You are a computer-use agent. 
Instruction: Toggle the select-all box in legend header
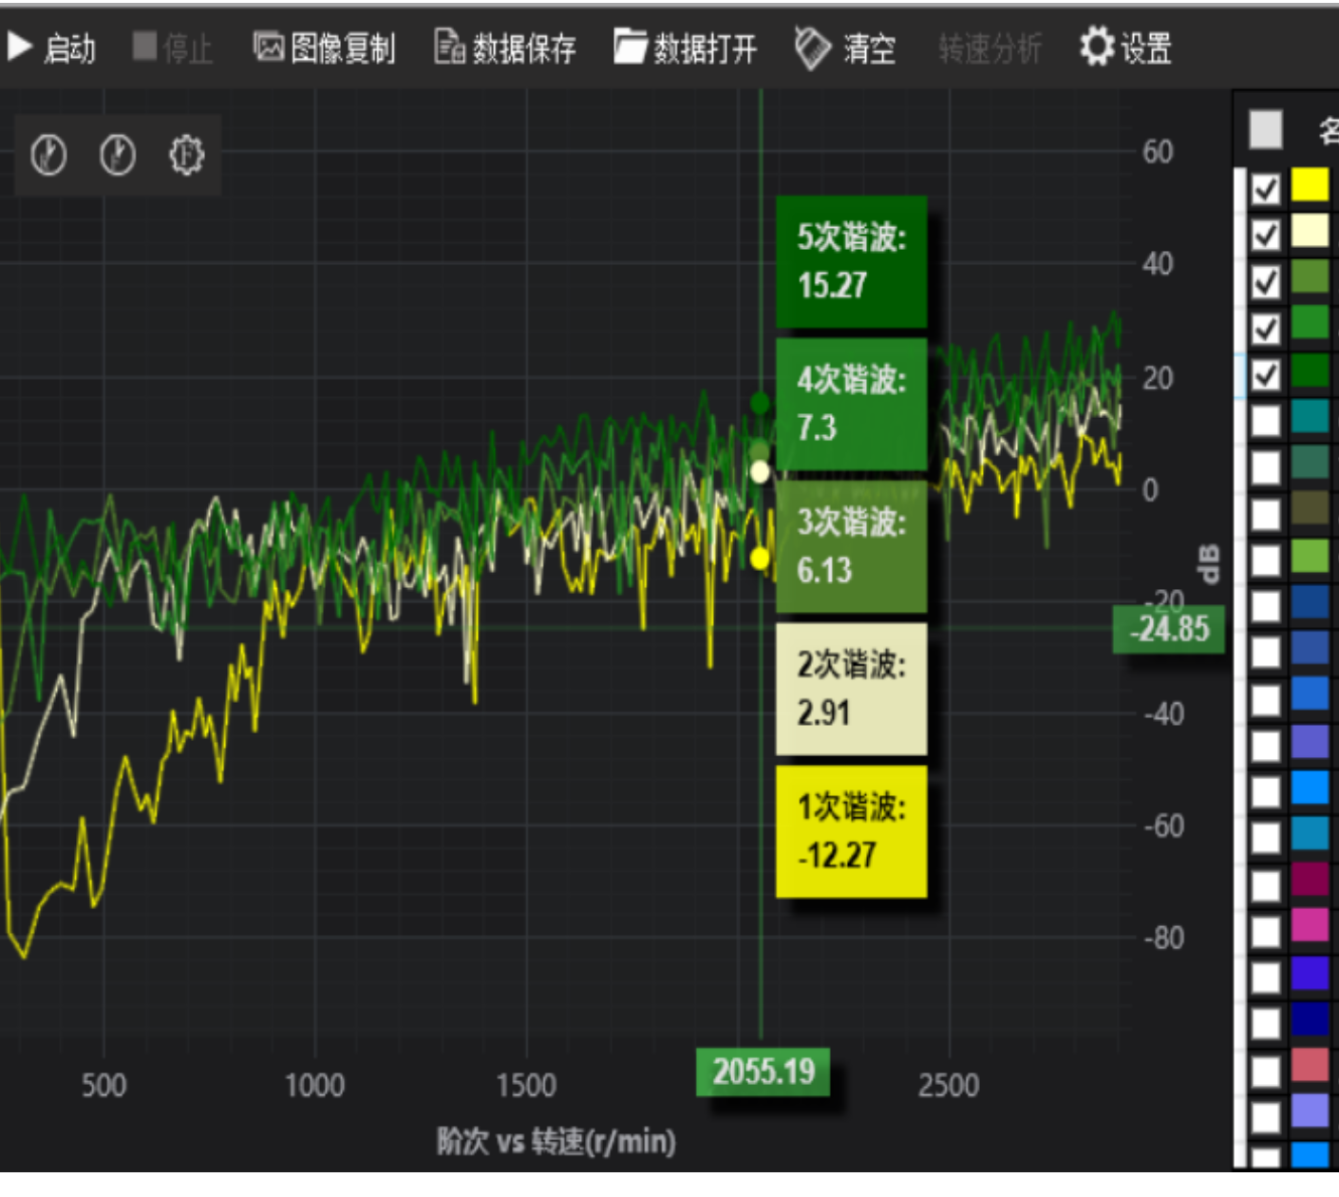coord(1266,129)
